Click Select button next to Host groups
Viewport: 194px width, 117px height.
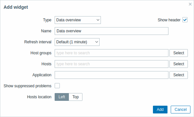[179, 53]
